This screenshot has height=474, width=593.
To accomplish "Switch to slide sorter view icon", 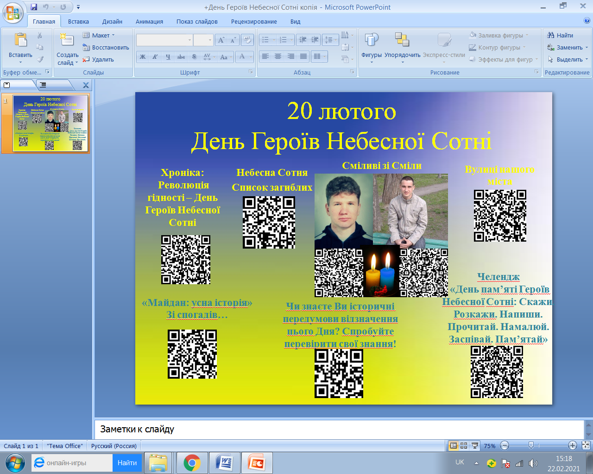I will click(464, 445).
